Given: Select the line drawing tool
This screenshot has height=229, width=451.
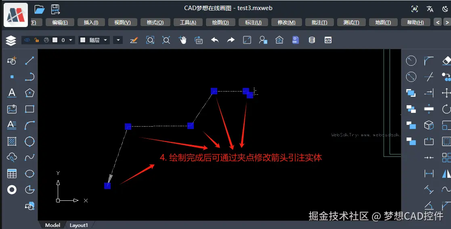Looking at the screenshot, I should coord(29,60).
